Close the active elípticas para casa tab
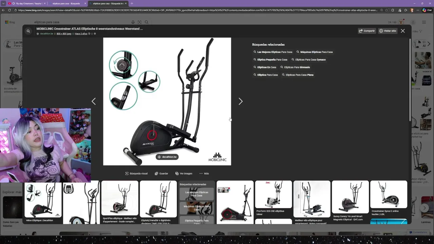The image size is (434, 244). [126, 3]
